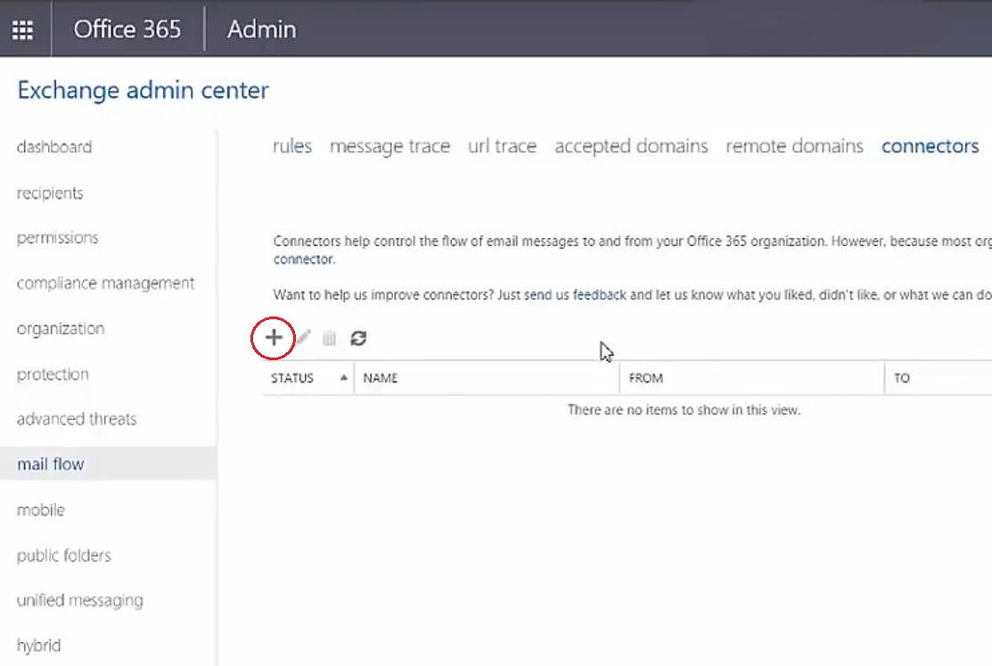Viewport: 992px width, 666px height.
Task: Click the edit pencil icon
Action: pyautogui.click(x=304, y=337)
